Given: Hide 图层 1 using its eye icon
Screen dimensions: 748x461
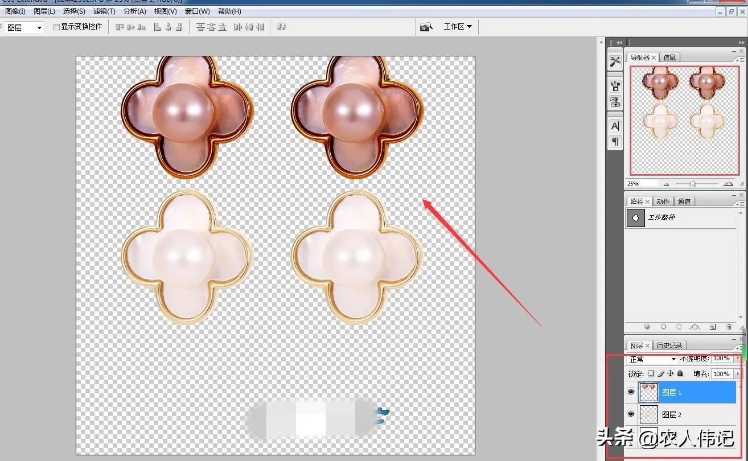Looking at the screenshot, I should click(x=631, y=392).
